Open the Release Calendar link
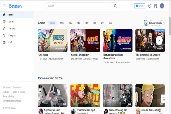 point(156,23)
